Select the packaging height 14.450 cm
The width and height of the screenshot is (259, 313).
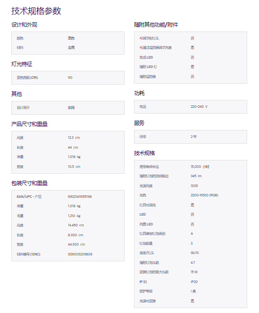coord(76,225)
